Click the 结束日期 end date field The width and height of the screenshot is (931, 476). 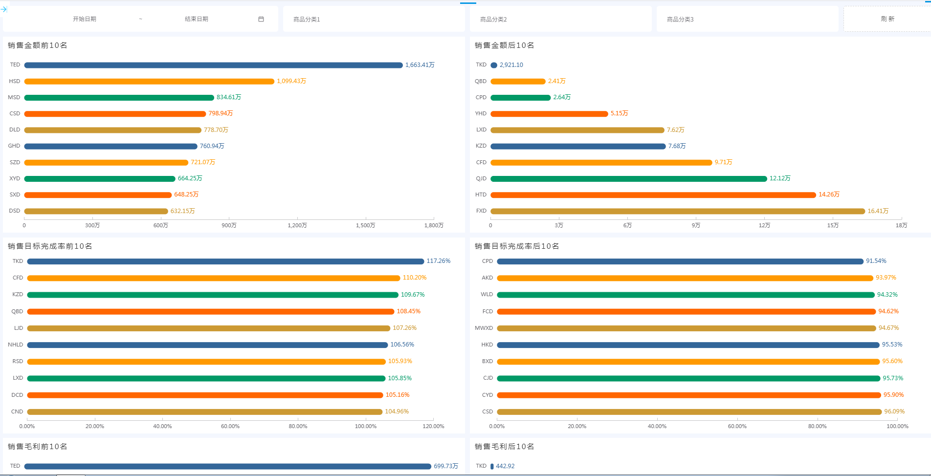[x=197, y=19]
